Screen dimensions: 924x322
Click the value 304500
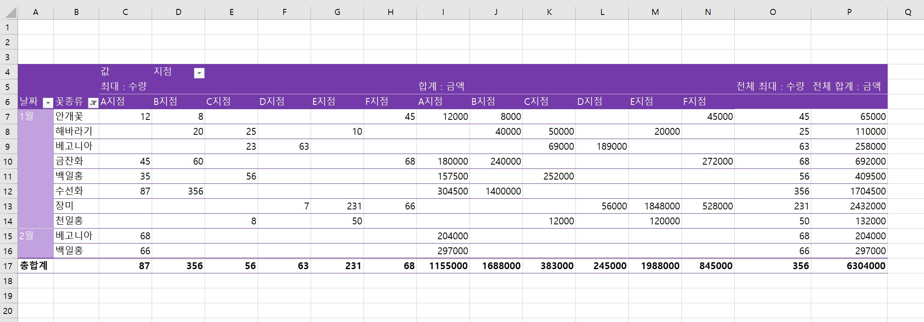point(443,191)
